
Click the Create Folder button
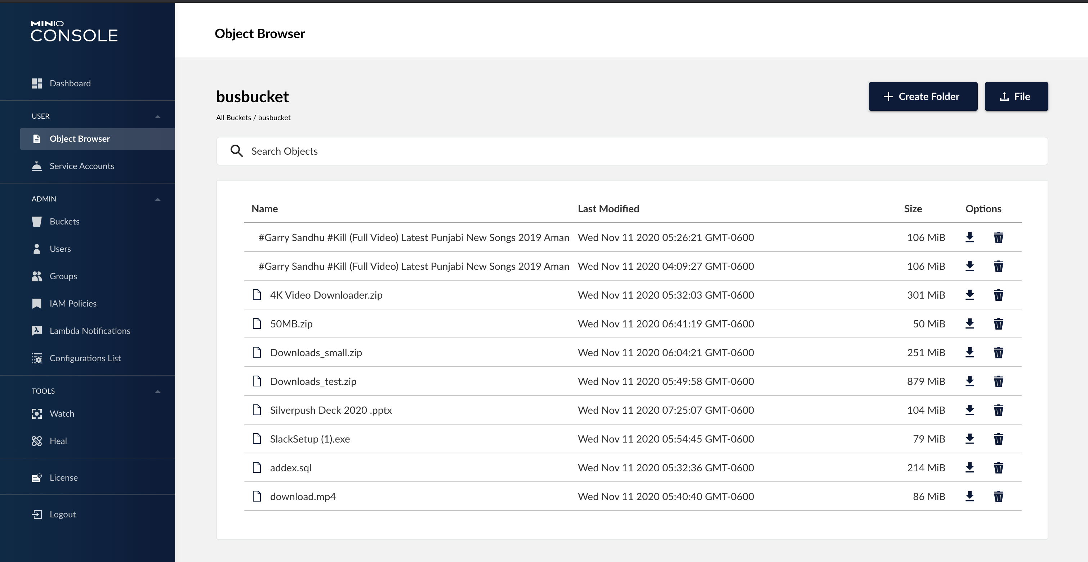(922, 97)
